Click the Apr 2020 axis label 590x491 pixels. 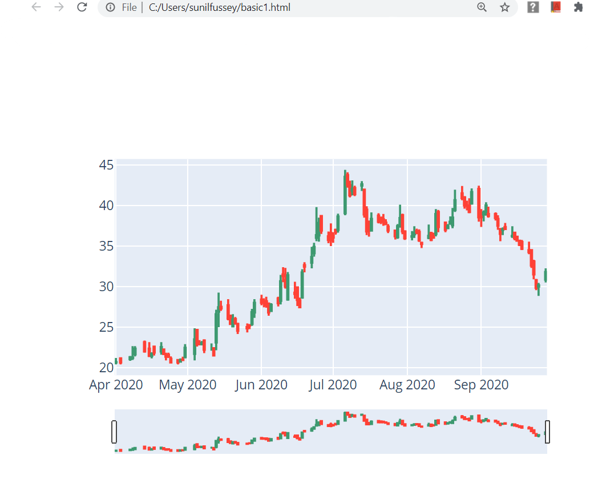[116, 385]
